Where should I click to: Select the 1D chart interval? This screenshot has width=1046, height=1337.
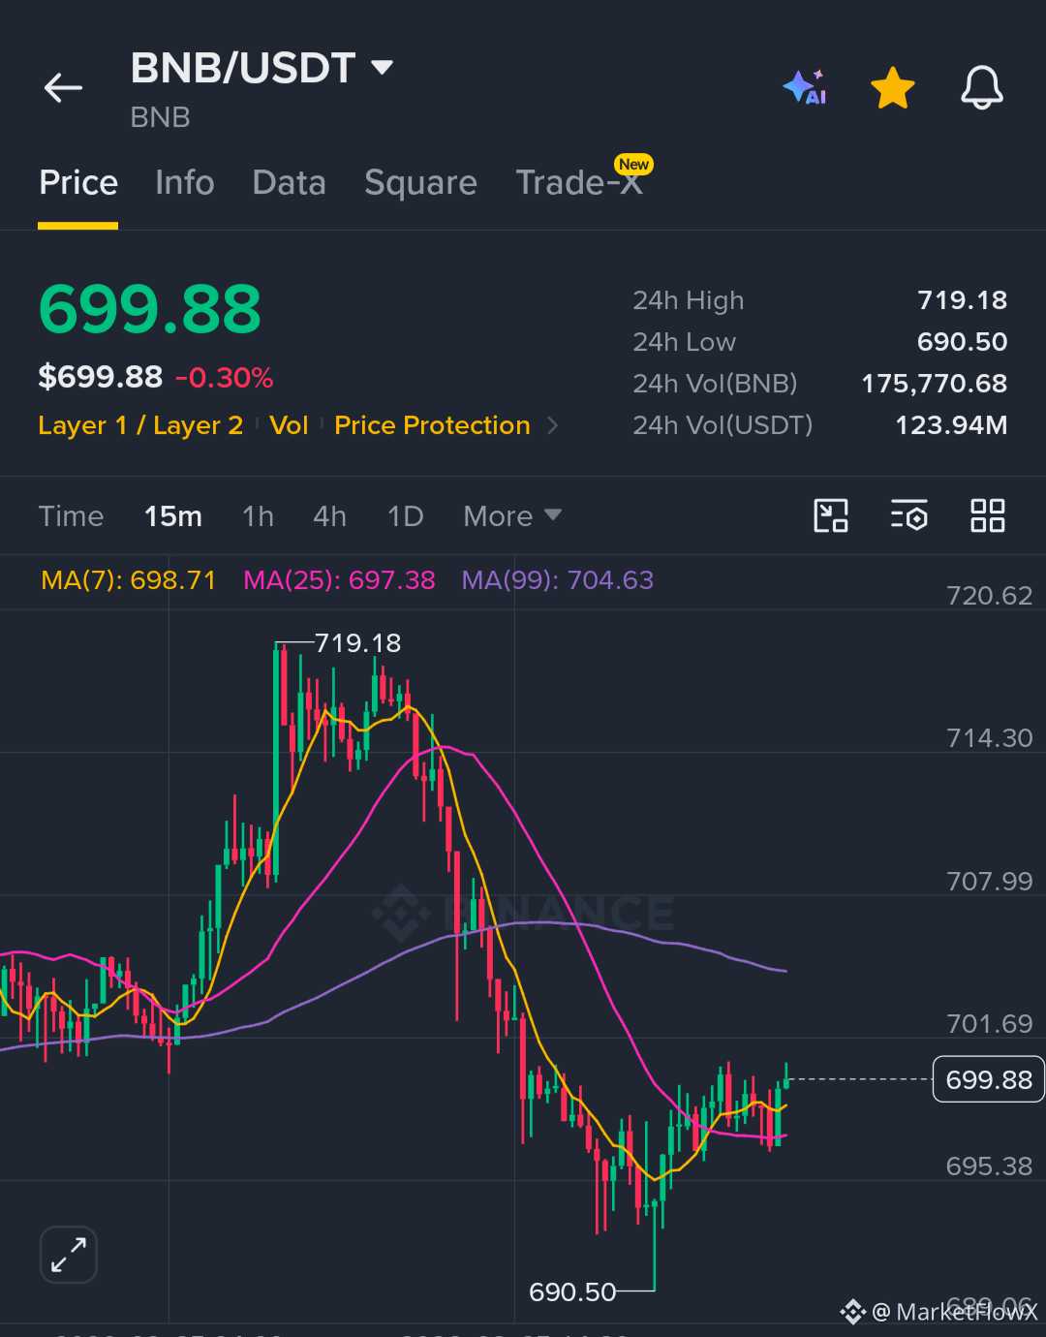tap(406, 516)
